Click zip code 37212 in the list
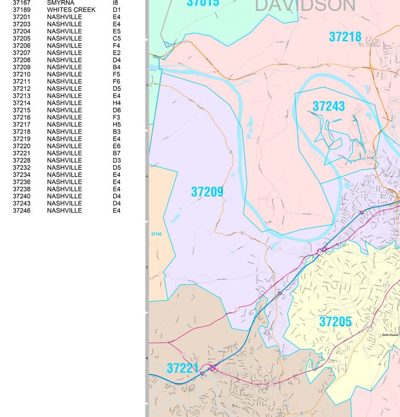 coord(22,89)
